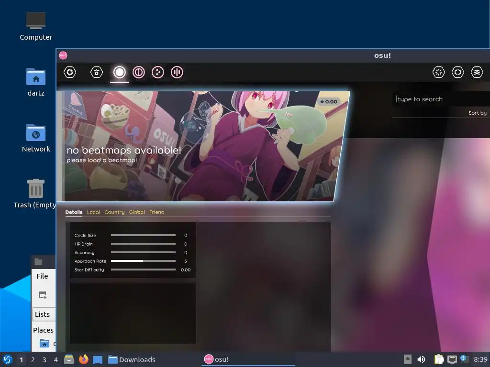This screenshot has height=367, width=490.
Task: Open the Lists dropdown in file manager
Action: tap(44, 314)
